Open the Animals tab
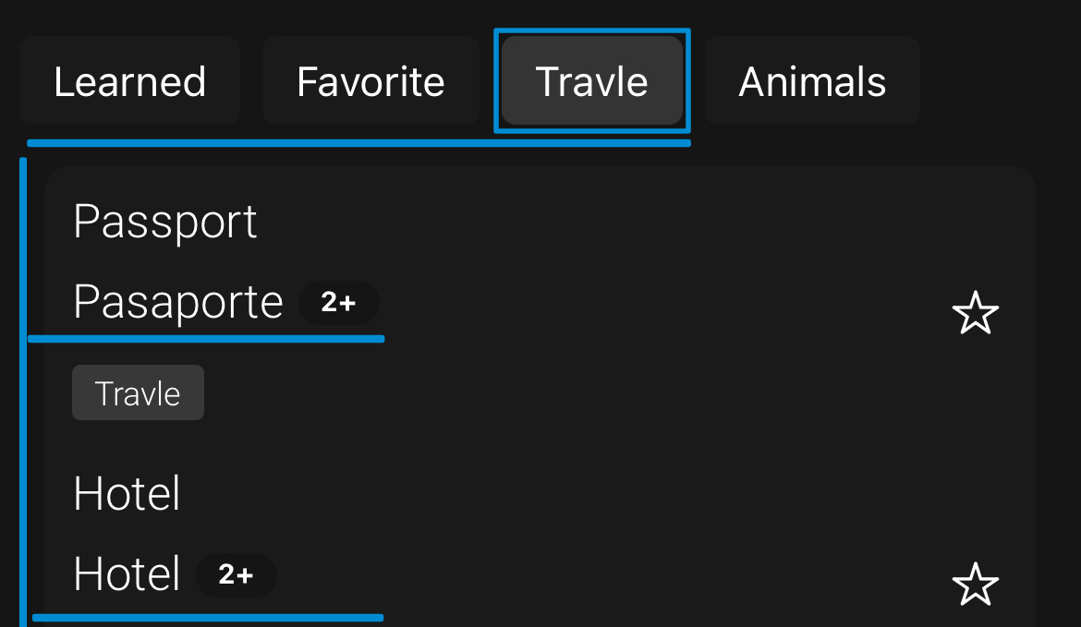Image resolution: width=1081 pixels, height=627 pixels. click(x=811, y=80)
